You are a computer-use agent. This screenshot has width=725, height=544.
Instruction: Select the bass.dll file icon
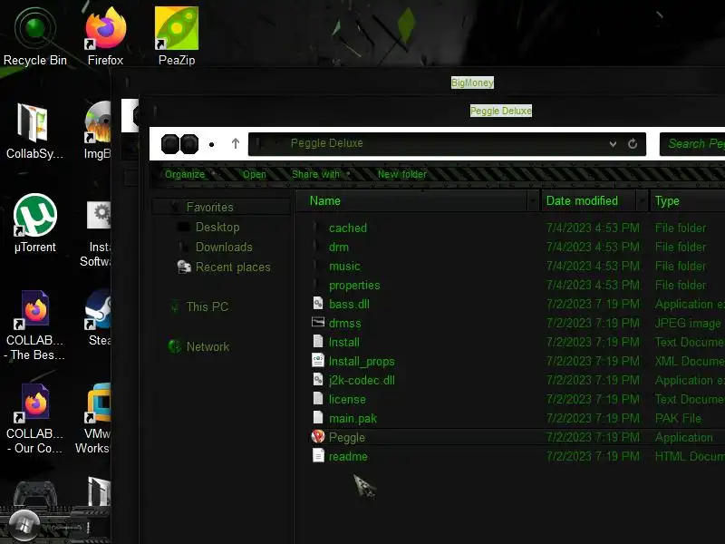point(318,304)
